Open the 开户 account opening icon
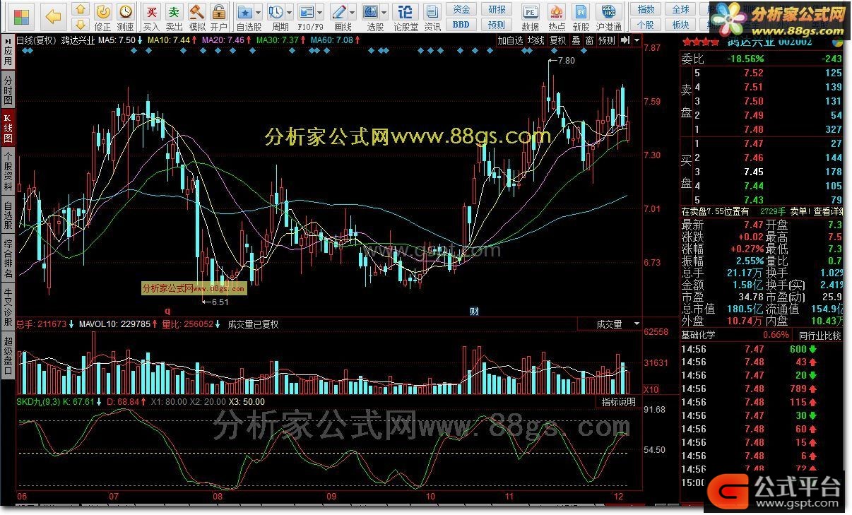This screenshot has width=852, height=515. tap(219, 16)
